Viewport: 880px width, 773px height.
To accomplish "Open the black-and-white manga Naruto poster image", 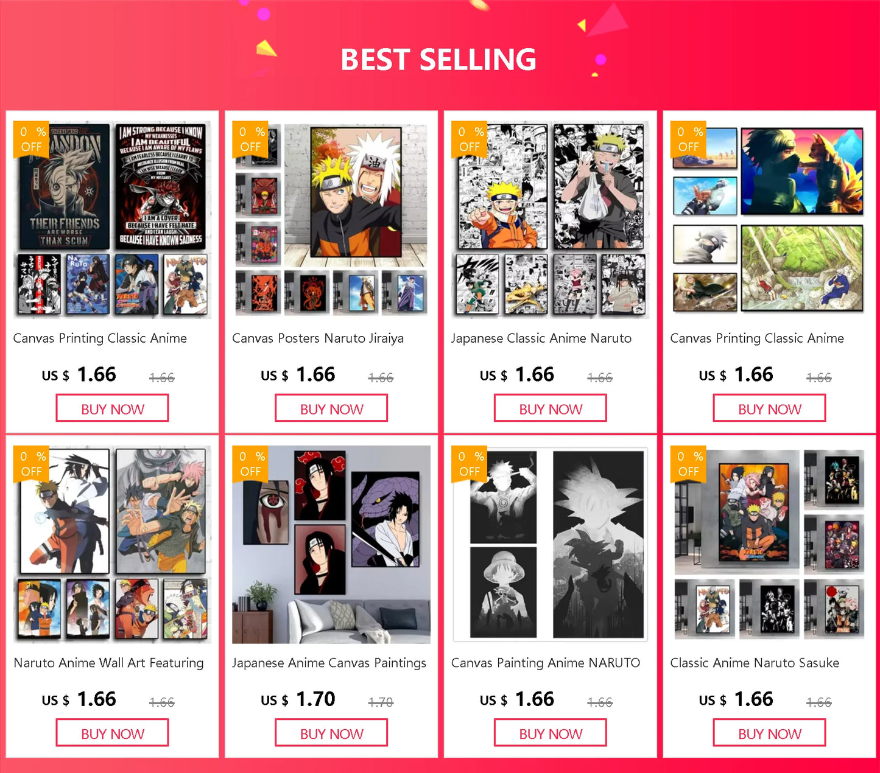I will click(551, 219).
